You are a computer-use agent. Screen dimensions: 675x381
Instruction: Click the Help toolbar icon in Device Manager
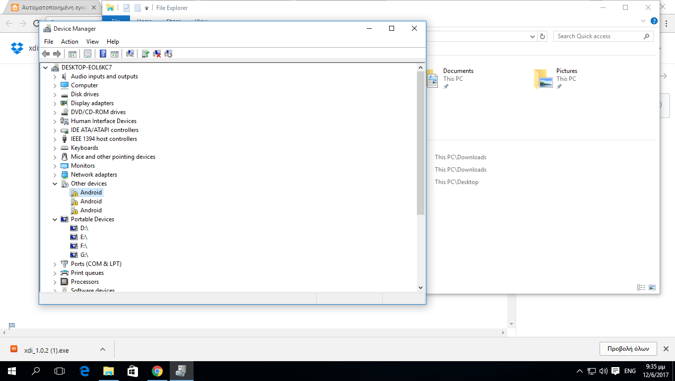[103, 54]
